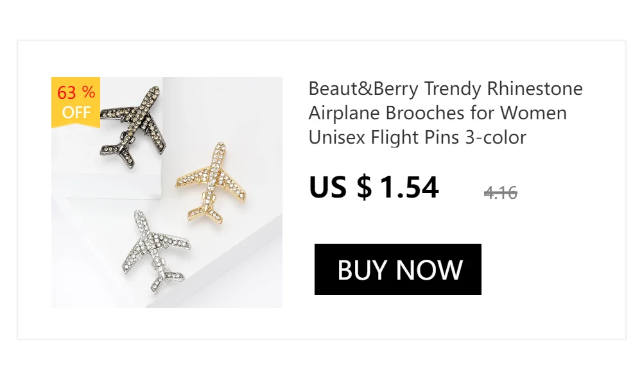Click the US $ 1.54 sale price
642x372 pixels.
tap(374, 187)
